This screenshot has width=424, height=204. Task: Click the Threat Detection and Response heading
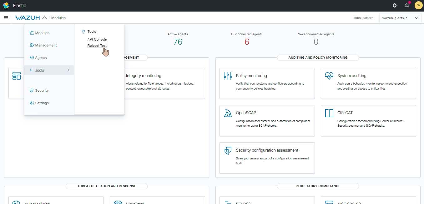[107, 186]
